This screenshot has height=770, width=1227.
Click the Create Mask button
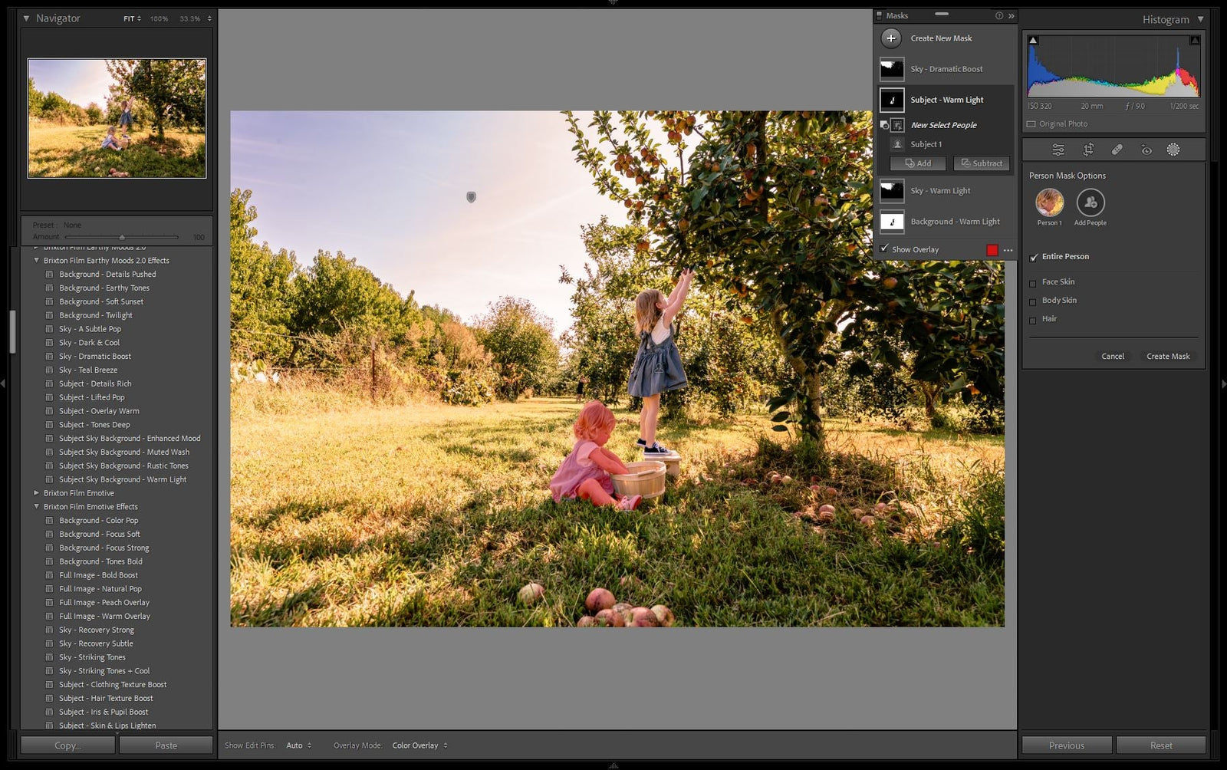1167,356
